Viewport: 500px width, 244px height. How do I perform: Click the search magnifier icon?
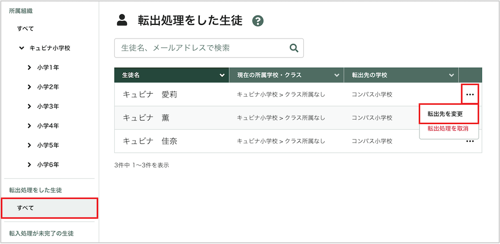pos(293,48)
